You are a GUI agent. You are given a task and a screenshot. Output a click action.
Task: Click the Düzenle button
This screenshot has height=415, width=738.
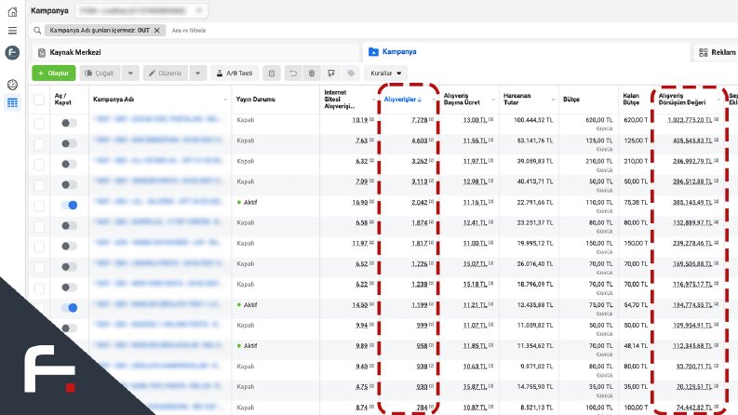pos(167,74)
